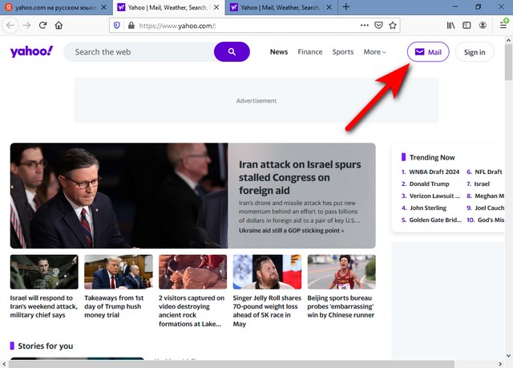Open Israel will respond story thumbnail

[44, 272]
